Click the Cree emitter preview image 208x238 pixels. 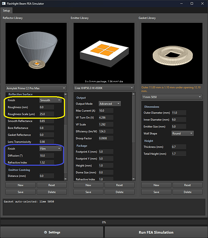(x=104, y=53)
